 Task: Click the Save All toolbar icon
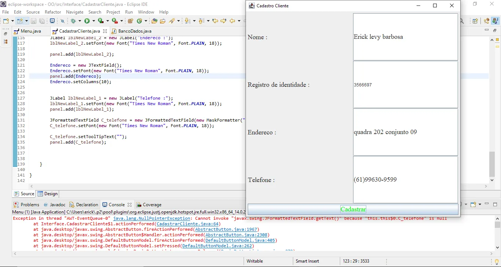(x=42, y=21)
